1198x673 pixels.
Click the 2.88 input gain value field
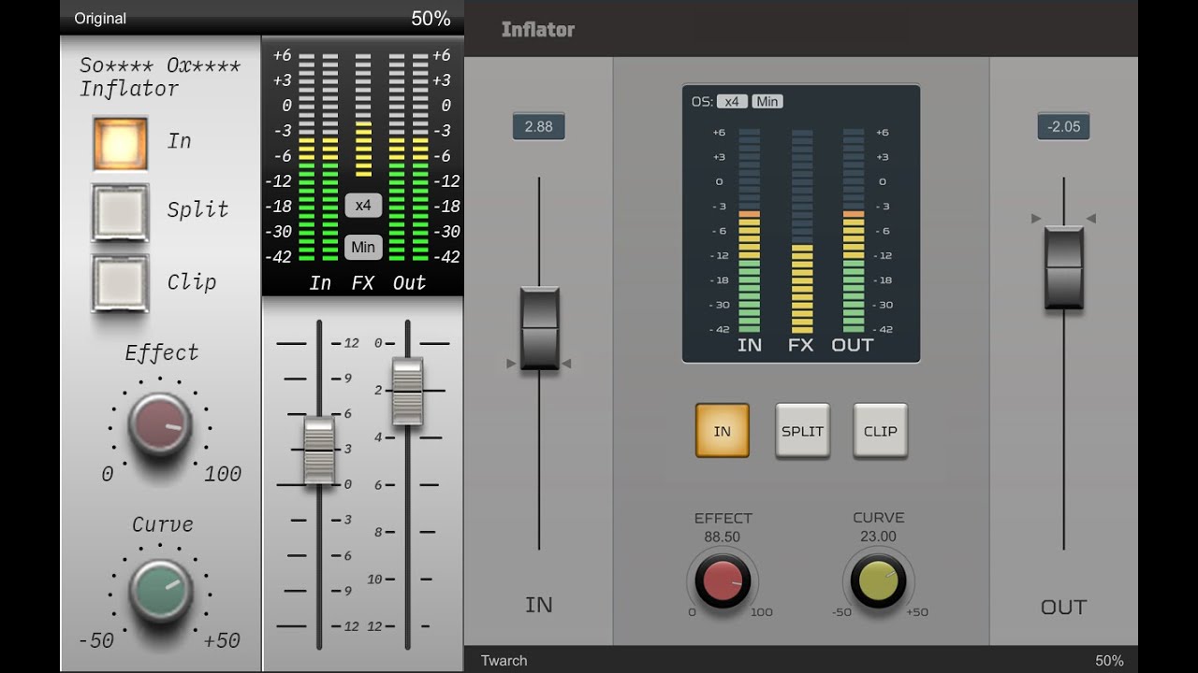click(x=538, y=126)
